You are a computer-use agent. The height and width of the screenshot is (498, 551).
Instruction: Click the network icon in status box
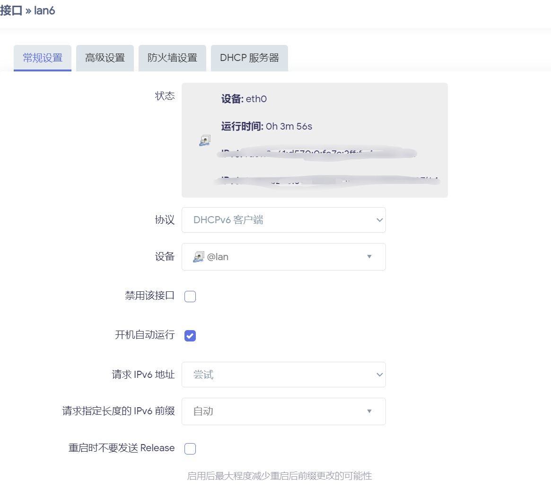click(204, 140)
